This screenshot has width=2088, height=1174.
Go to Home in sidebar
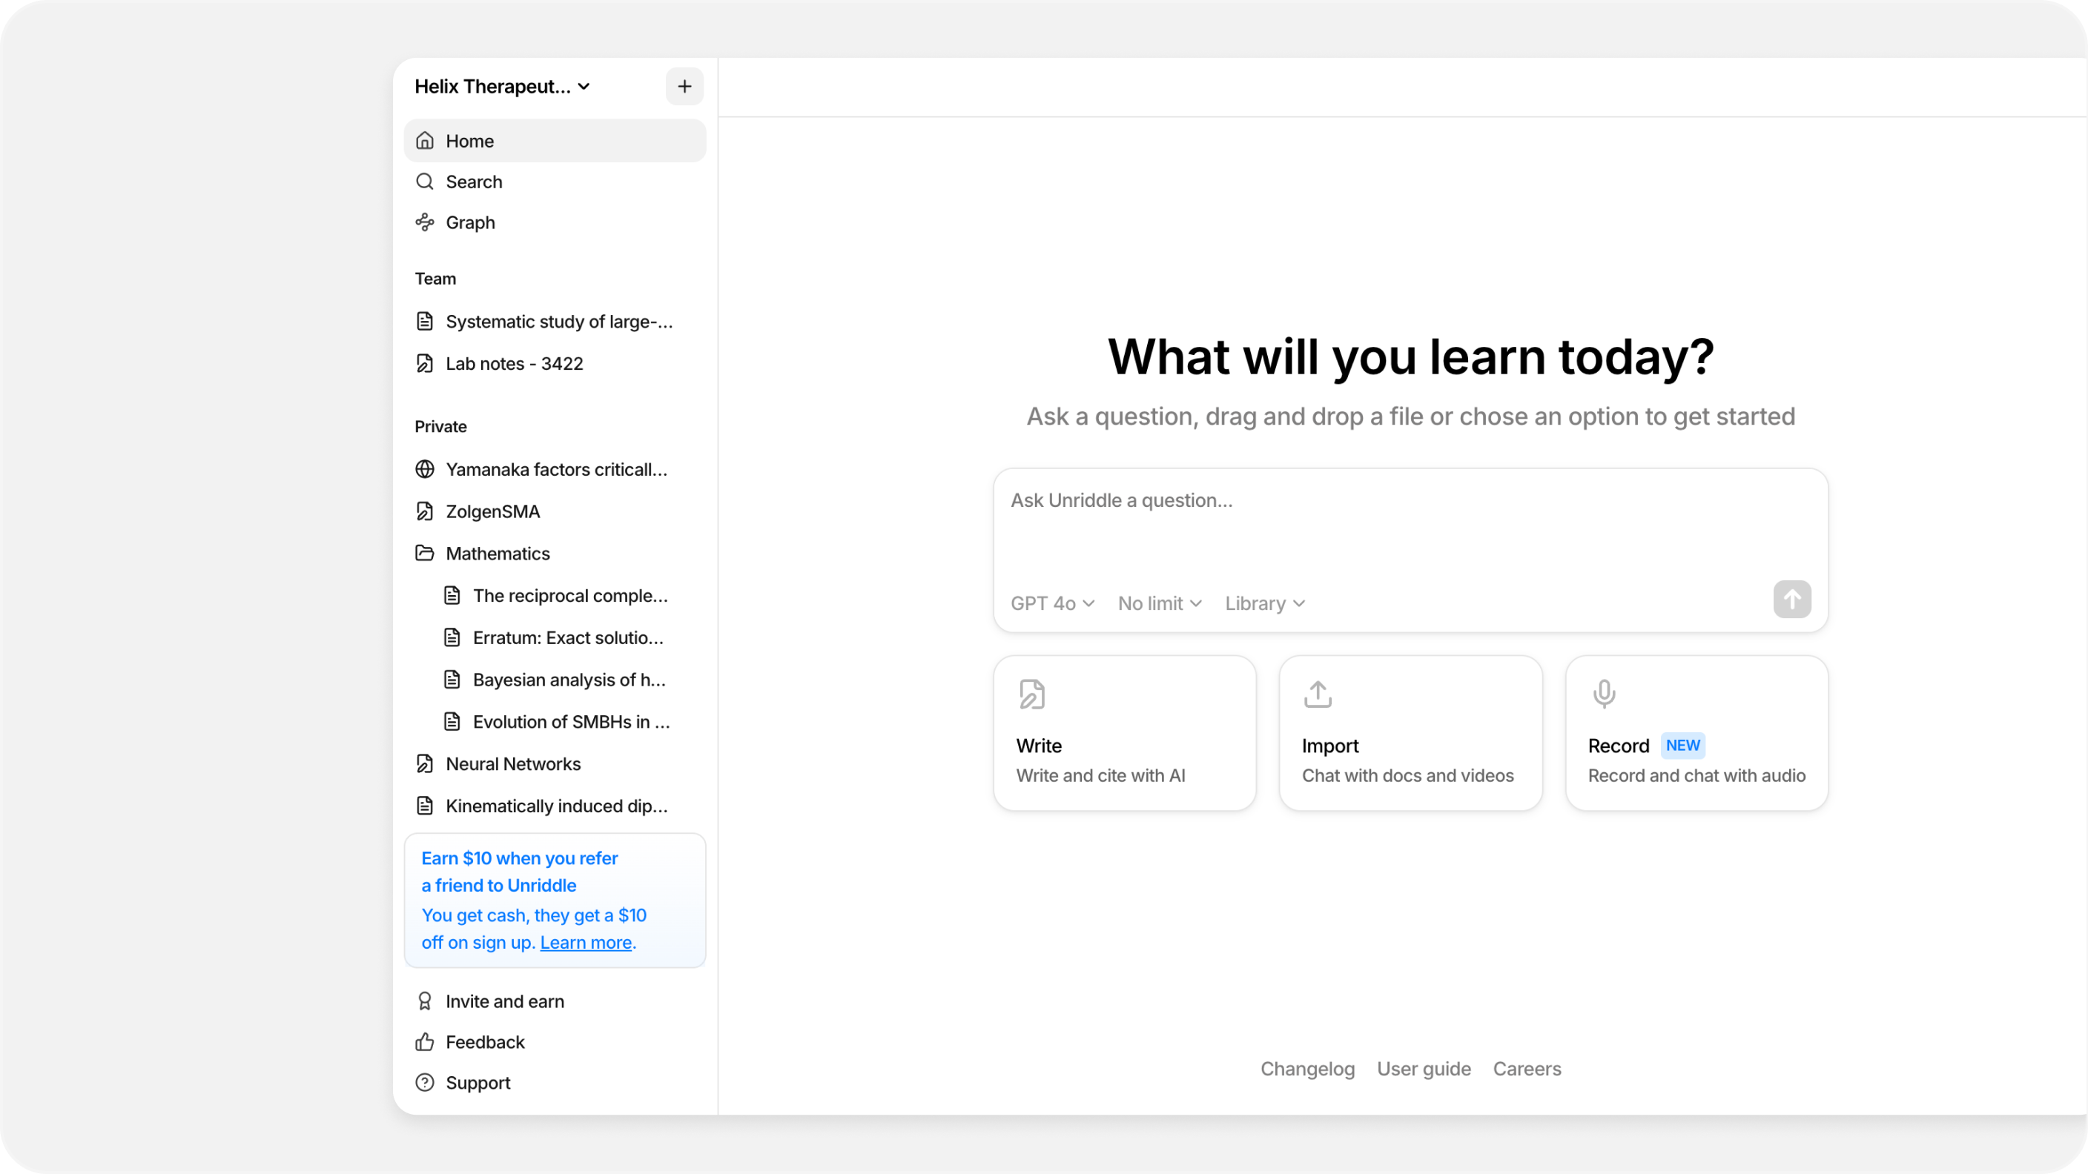point(469,141)
